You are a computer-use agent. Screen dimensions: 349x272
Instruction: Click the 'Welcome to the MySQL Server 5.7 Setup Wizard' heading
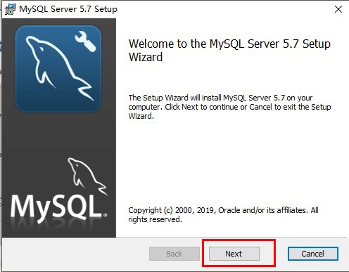coord(229,51)
